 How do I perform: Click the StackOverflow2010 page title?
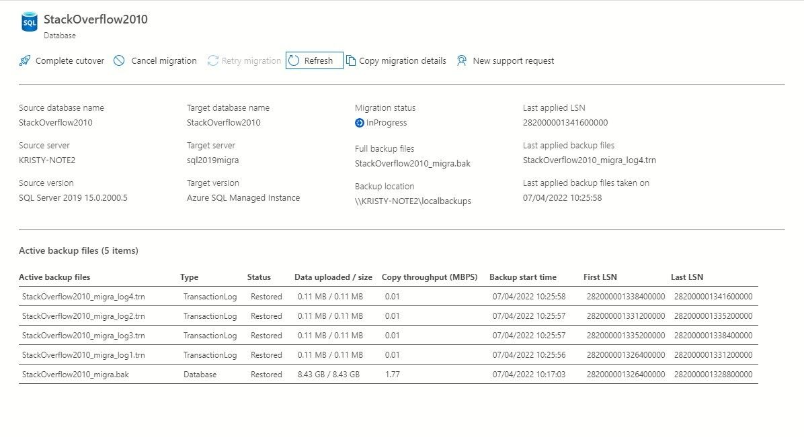(95, 19)
